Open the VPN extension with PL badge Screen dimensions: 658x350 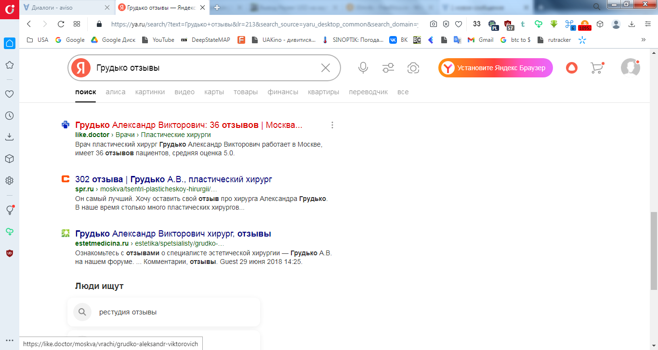coord(493,24)
